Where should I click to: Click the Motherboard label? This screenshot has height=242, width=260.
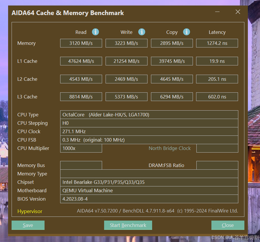[32, 190]
